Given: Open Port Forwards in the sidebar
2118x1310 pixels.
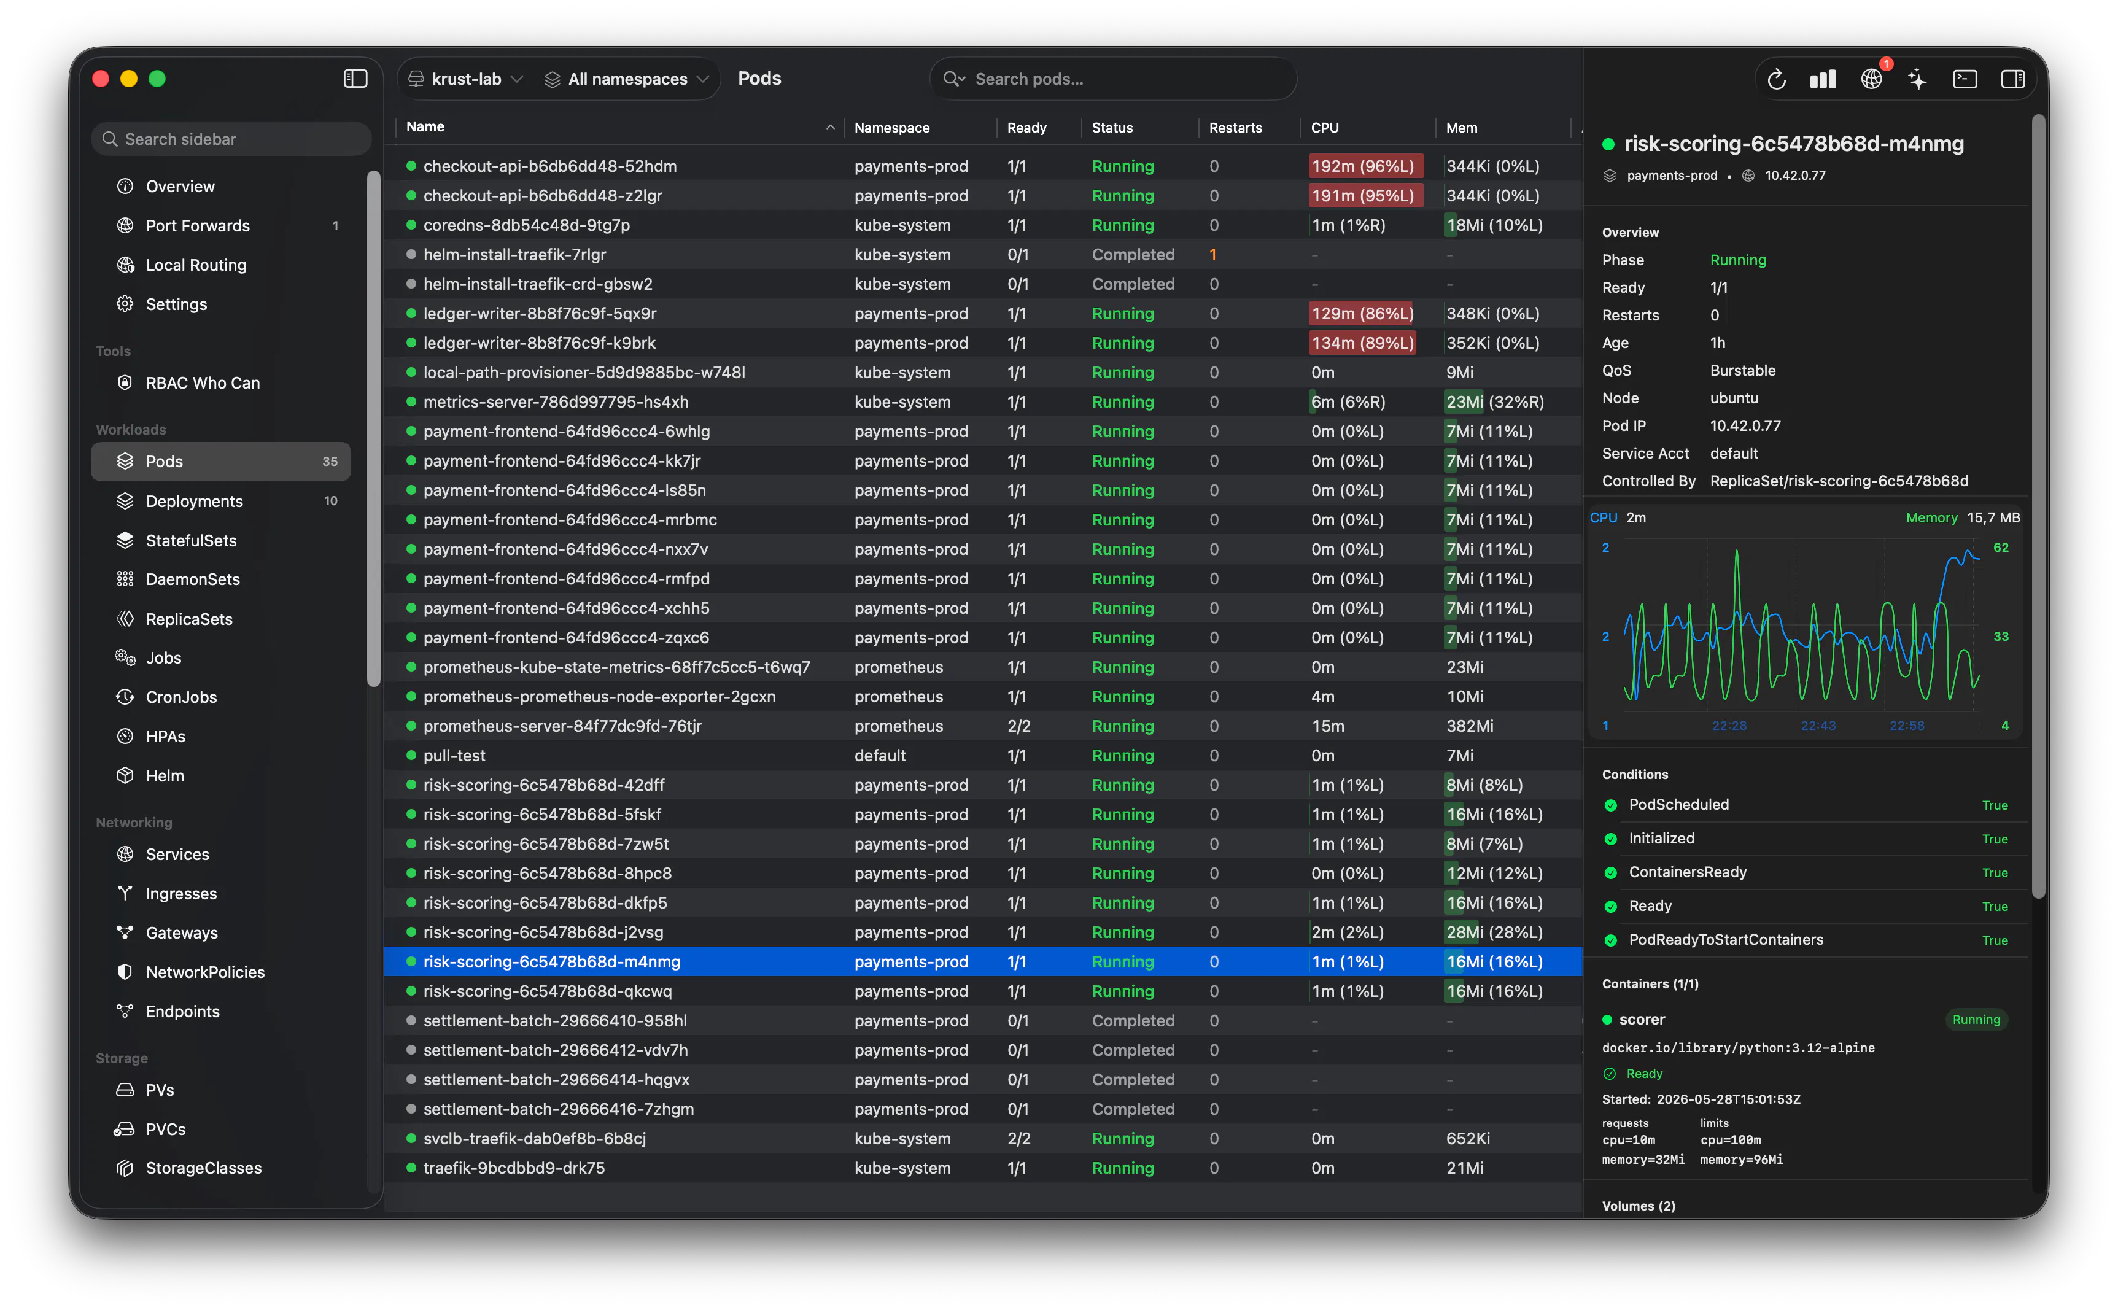Looking at the screenshot, I should [221, 225].
